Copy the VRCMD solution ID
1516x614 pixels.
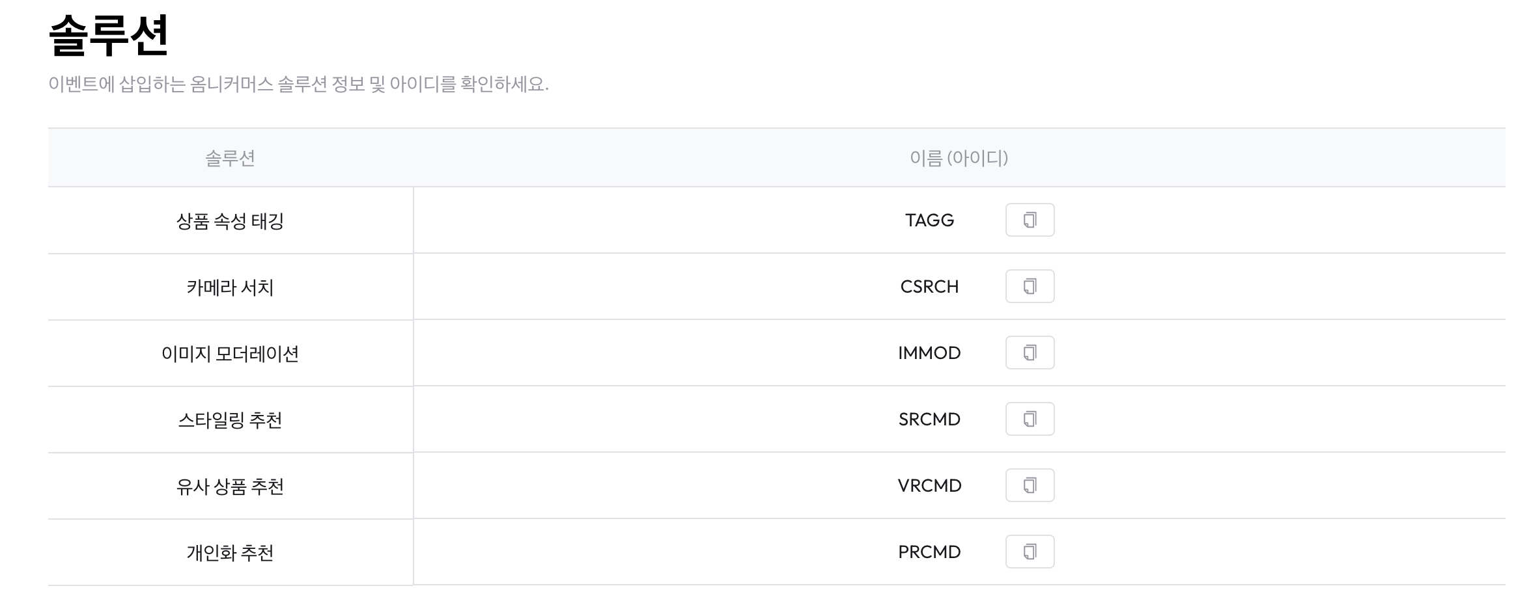(x=1030, y=485)
